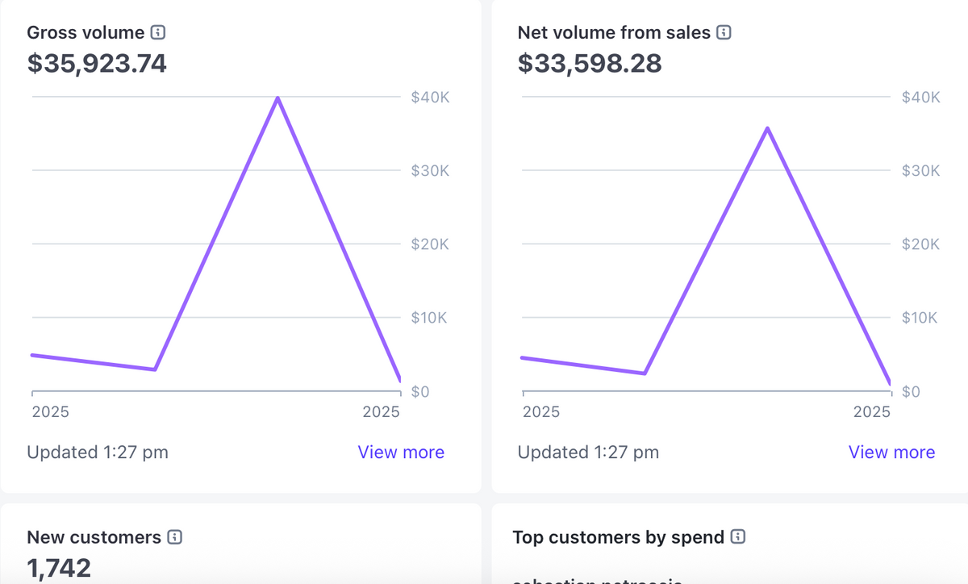This screenshot has width=968, height=584.
Task: Click Updated 1:27 pm in Gross volume card
Action: [98, 453]
